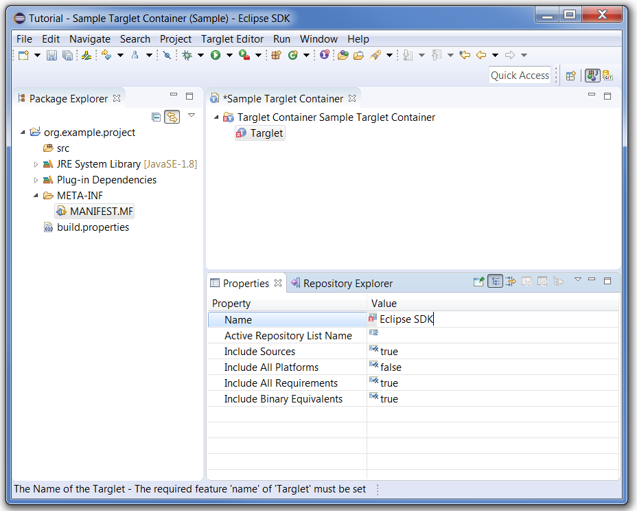
Task: Toggle Link with Editor in Package Explorer
Action: coord(172,117)
